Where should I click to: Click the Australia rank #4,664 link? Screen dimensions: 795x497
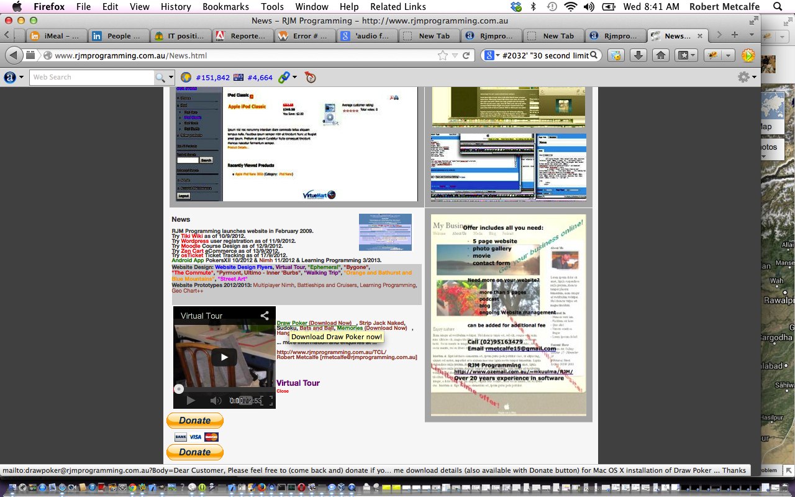click(260, 78)
